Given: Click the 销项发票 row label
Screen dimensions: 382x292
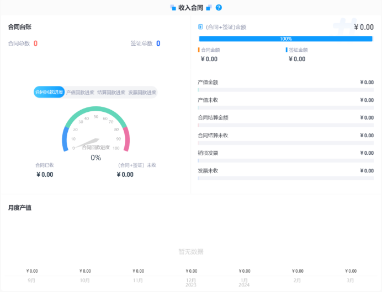Looking at the screenshot, I should pos(208,153).
